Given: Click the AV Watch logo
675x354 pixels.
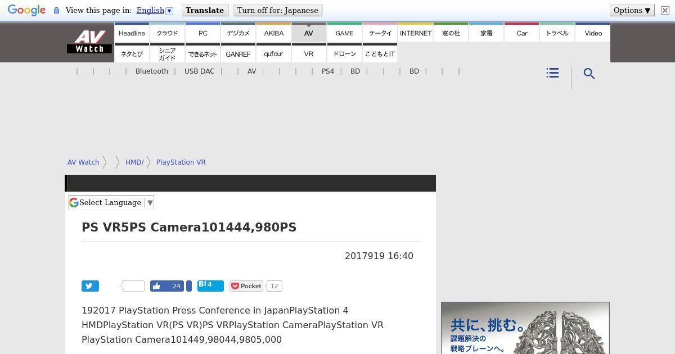Looking at the screenshot, I should point(89,42).
